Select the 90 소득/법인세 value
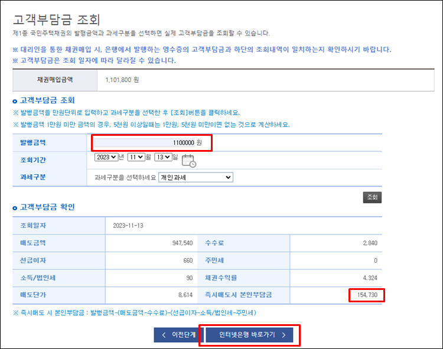 [190, 278]
